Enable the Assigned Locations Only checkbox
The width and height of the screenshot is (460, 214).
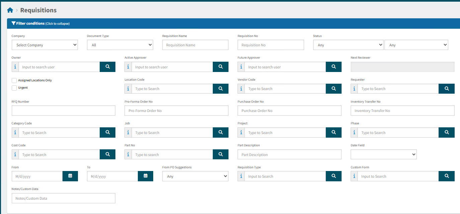click(x=14, y=80)
